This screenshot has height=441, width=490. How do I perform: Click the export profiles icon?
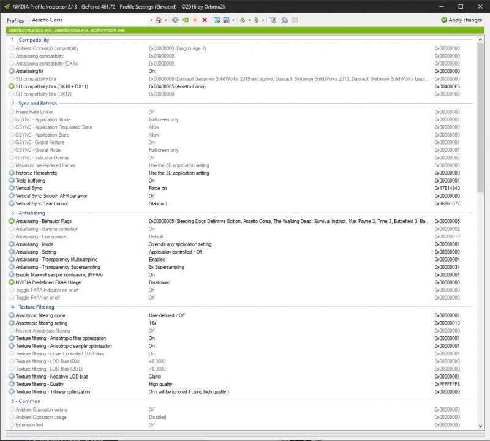pyautogui.click(x=243, y=20)
